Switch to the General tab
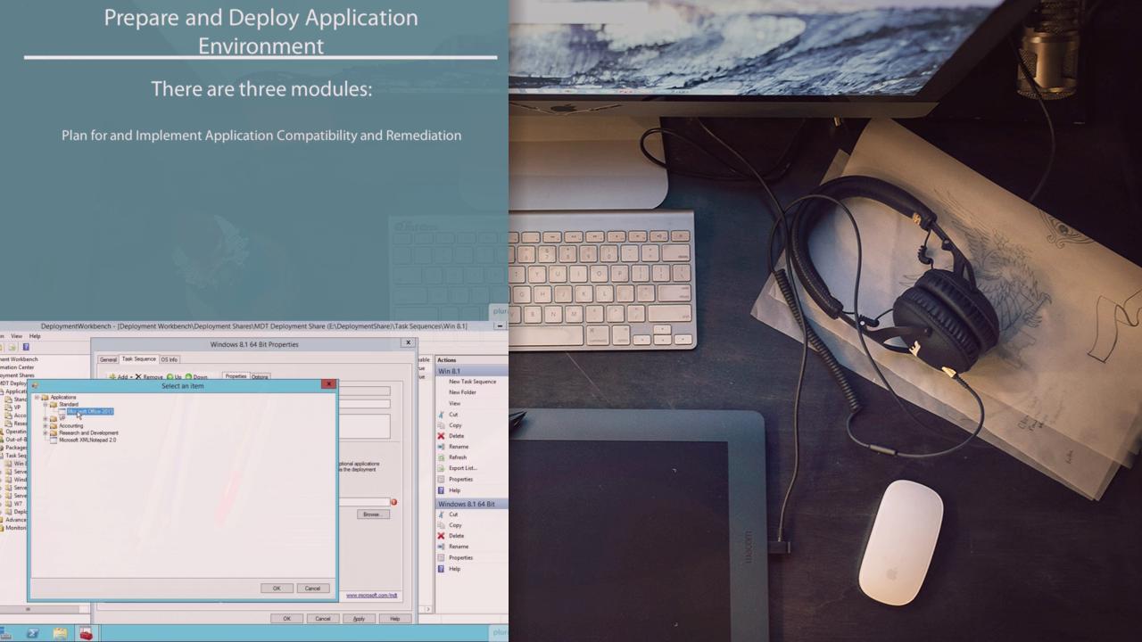 108,359
